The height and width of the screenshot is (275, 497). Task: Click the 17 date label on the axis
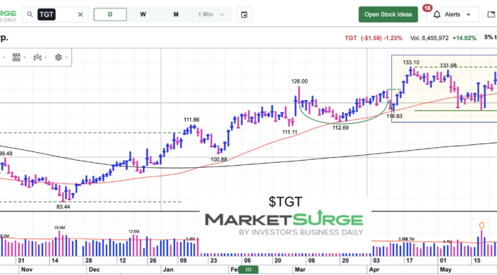409,261
